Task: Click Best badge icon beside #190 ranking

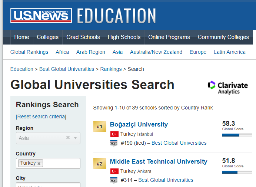Action: point(114,143)
